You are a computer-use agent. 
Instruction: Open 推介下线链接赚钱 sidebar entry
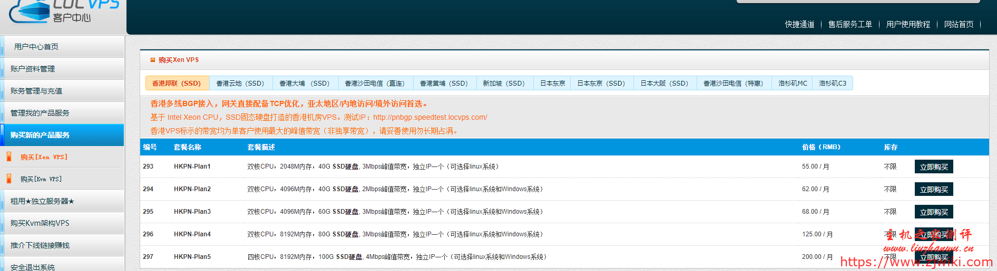[40, 245]
